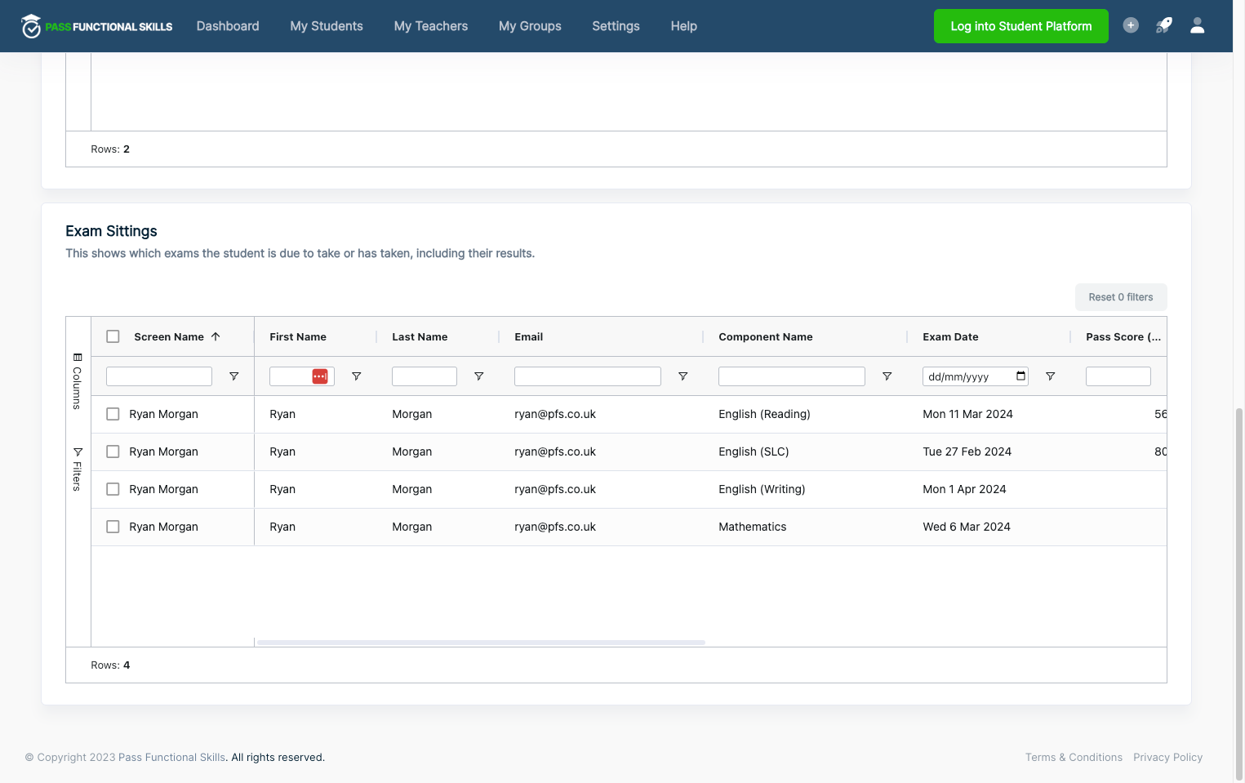Sort by Last Name column header
The height and width of the screenshot is (783, 1245).
tap(420, 336)
